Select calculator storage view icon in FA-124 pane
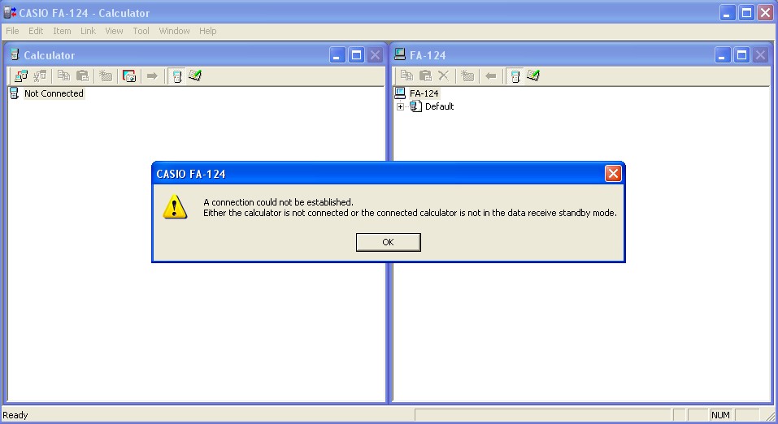 point(515,76)
